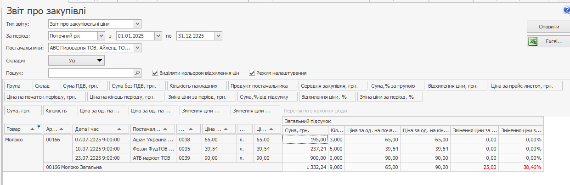Expand the Постачальники supplier list dropdown
Viewport: 570px width, 185px height.
click(137, 48)
